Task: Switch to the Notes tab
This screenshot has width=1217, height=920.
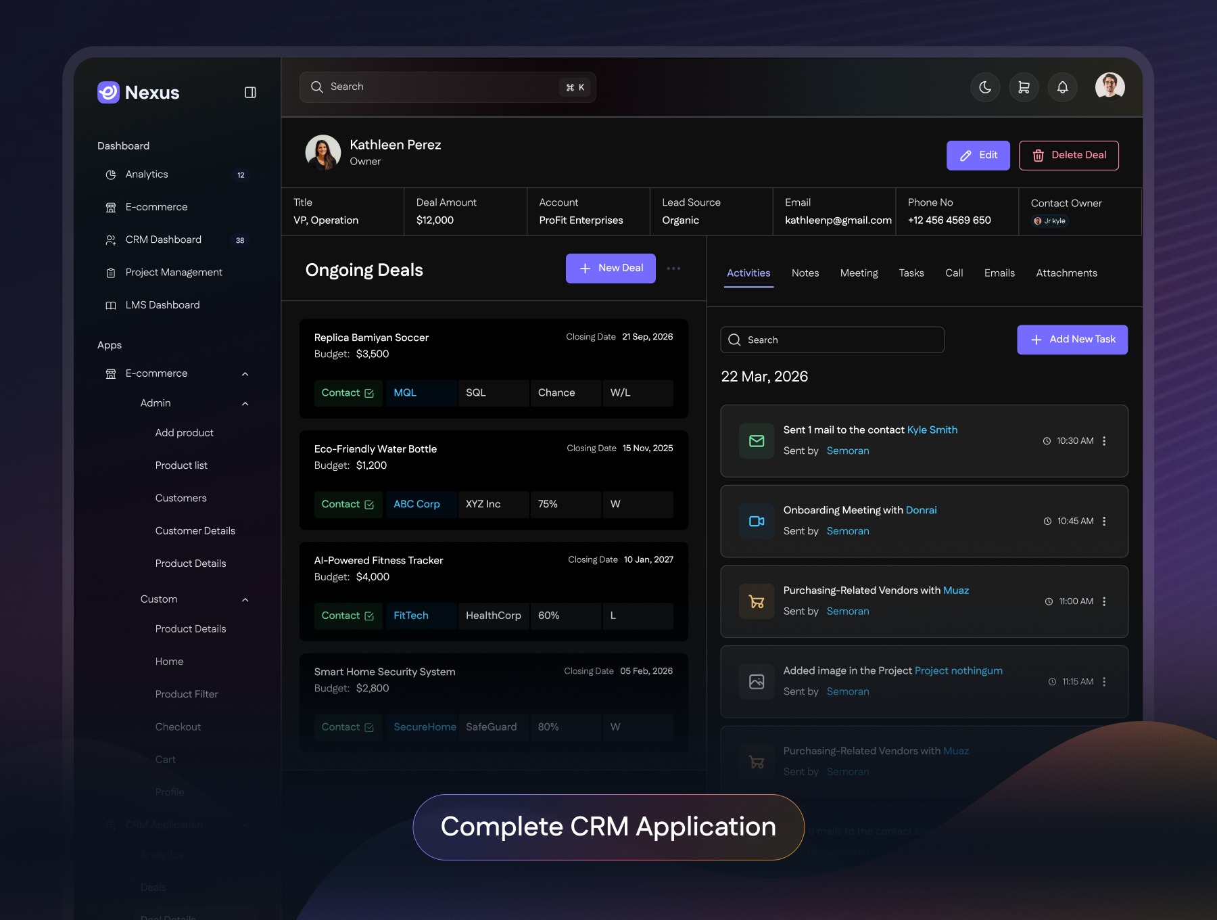Action: pyautogui.click(x=805, y=273)
